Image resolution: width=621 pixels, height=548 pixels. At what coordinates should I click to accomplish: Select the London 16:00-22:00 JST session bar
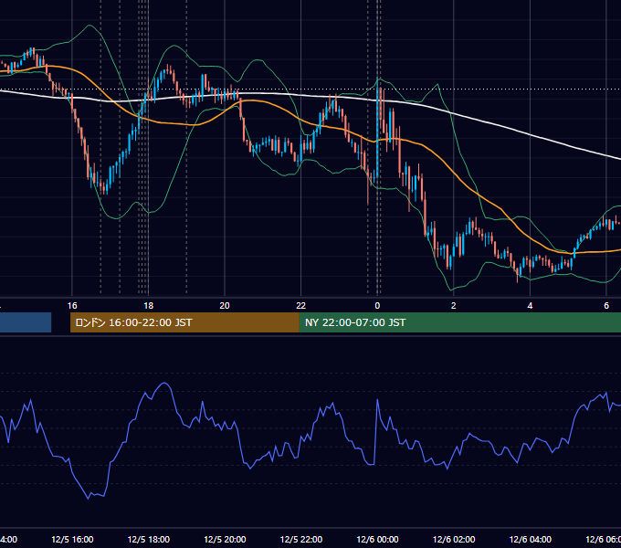tap(184, 322)
